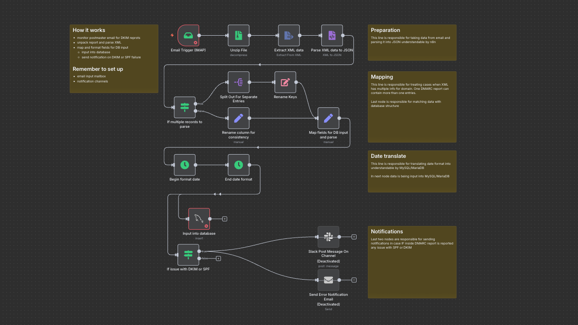The height and width of the screenshot is (325, 578).
Task: Select the Map fields for DB input node
Action: (x=328, y=119)
